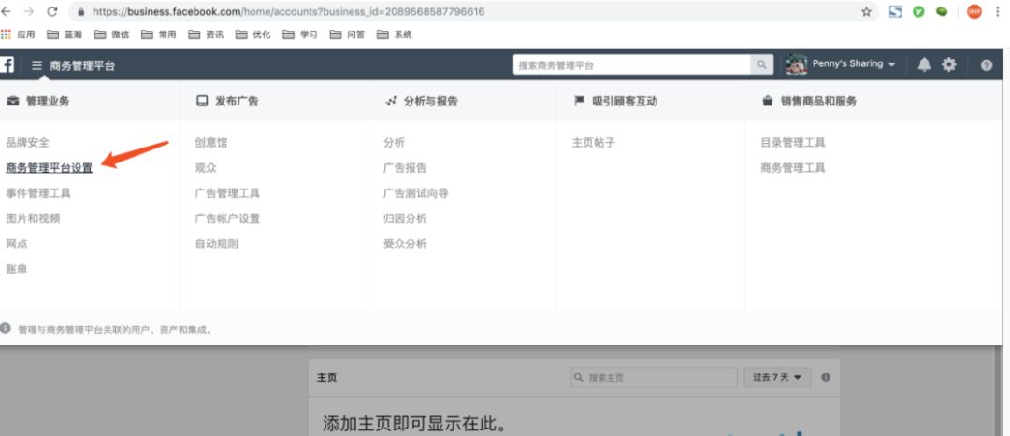The image size is (1010, 436).
Task: Open the Chrome three-dot menu
Action: tap(998, 11)
